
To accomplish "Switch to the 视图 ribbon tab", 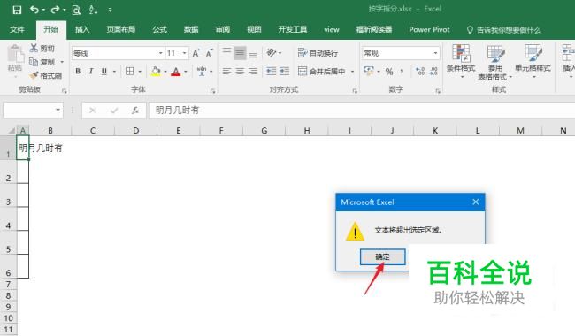I will (254, 30).
